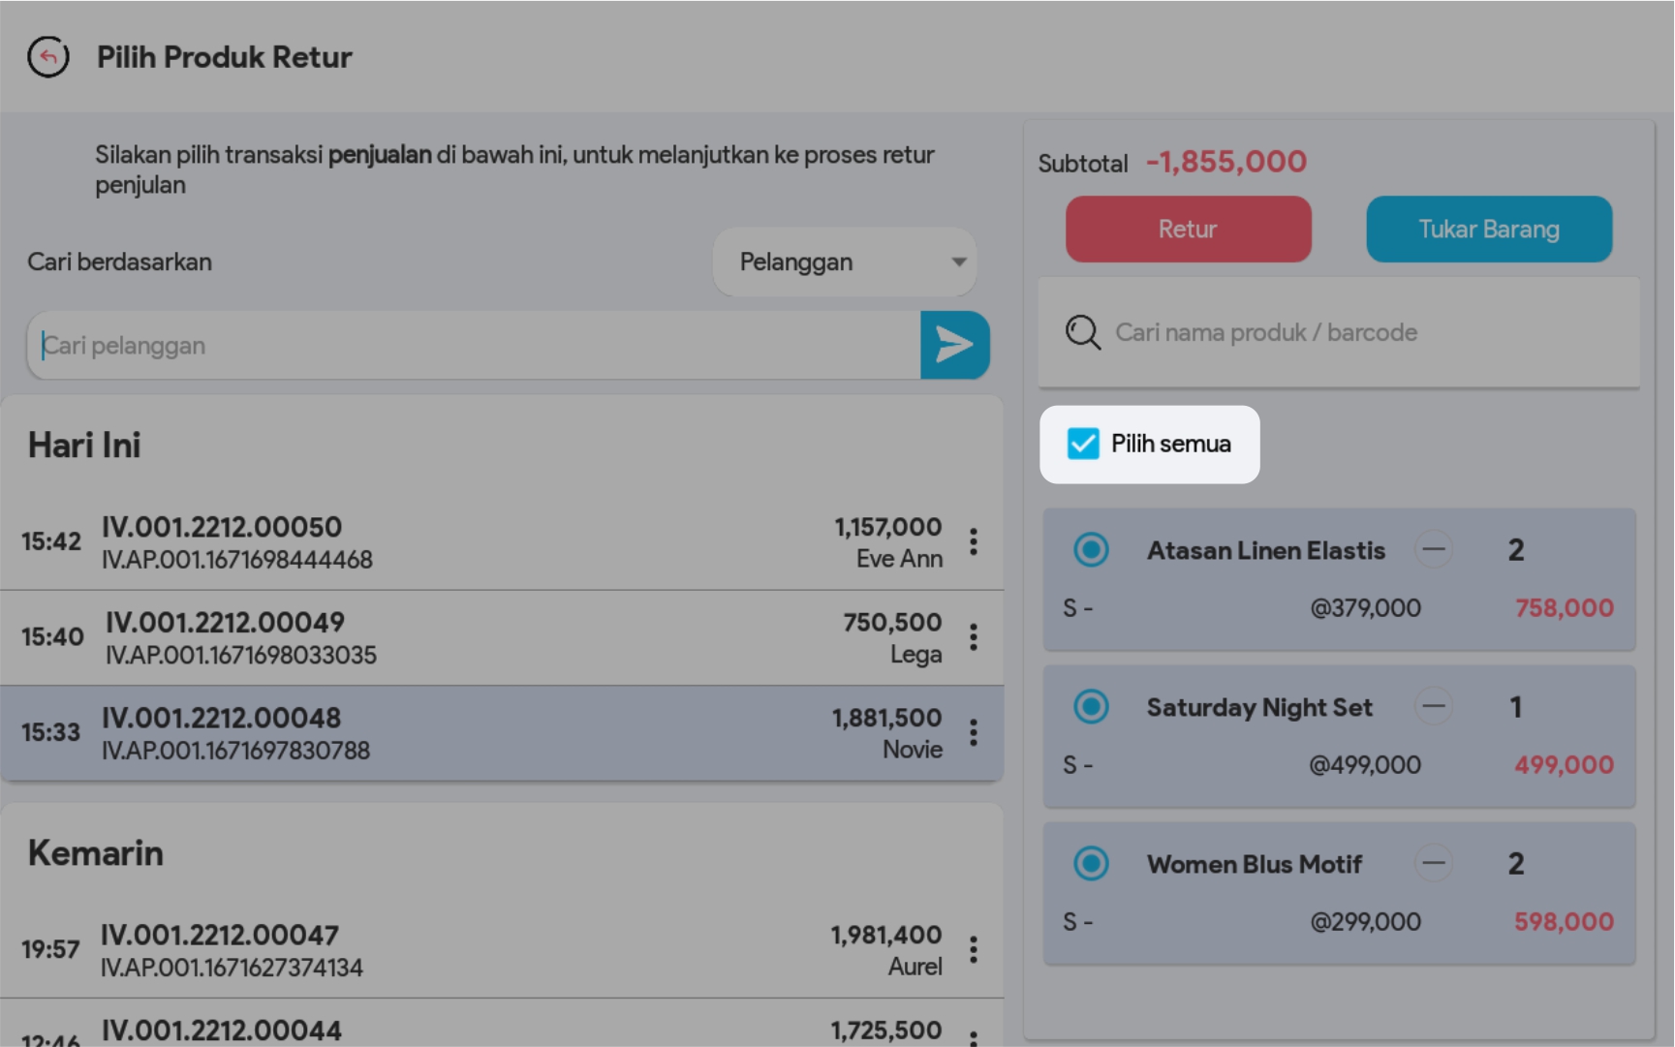Reduce Women Blus Motif quantity with minus
1675x1047 pixels.
click(1433, 864)
